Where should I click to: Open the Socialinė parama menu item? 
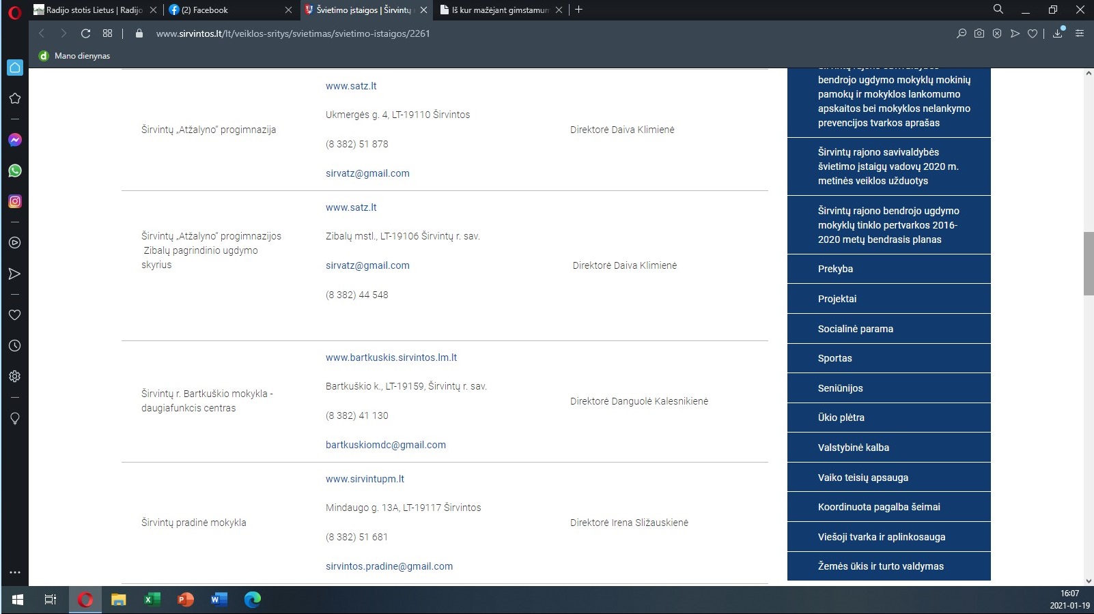point(855,329)
